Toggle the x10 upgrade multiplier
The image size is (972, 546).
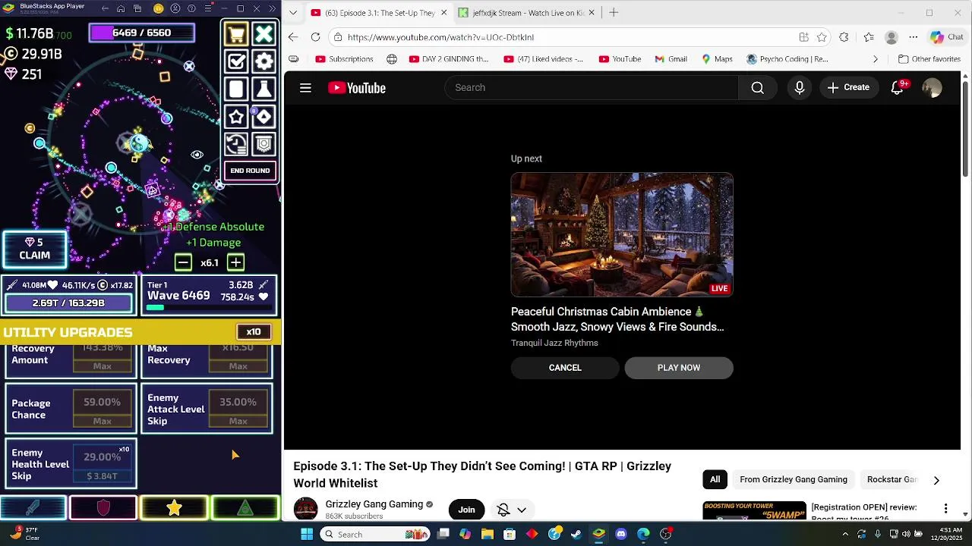click(254, 332)
